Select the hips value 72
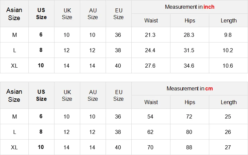Viewport: 248px width, 155px height. 189,117
